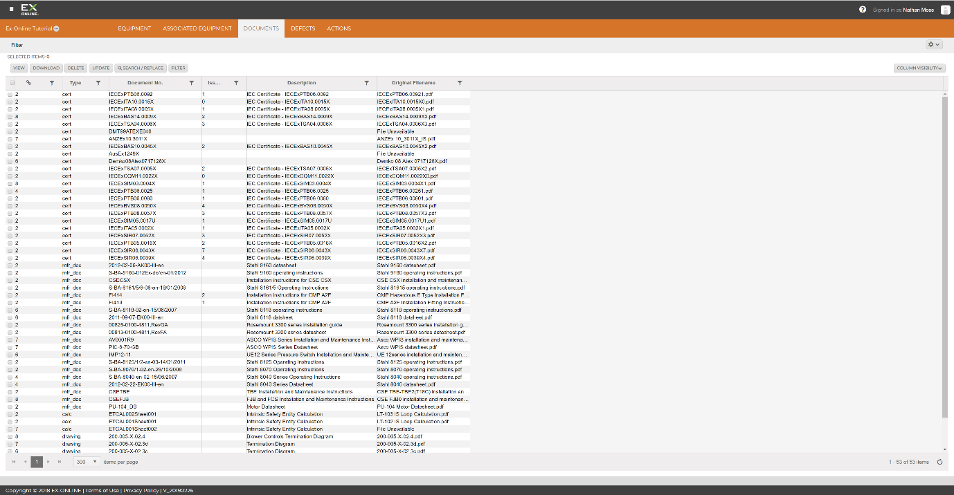The width and height of the screenshot is (954, 495).
Task: Click the refresh icon near the item count
Action: click(940, 462)
